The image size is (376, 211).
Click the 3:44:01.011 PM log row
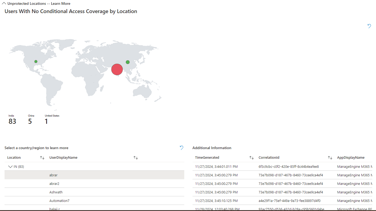pyautogui.click(x=216, y=167)
